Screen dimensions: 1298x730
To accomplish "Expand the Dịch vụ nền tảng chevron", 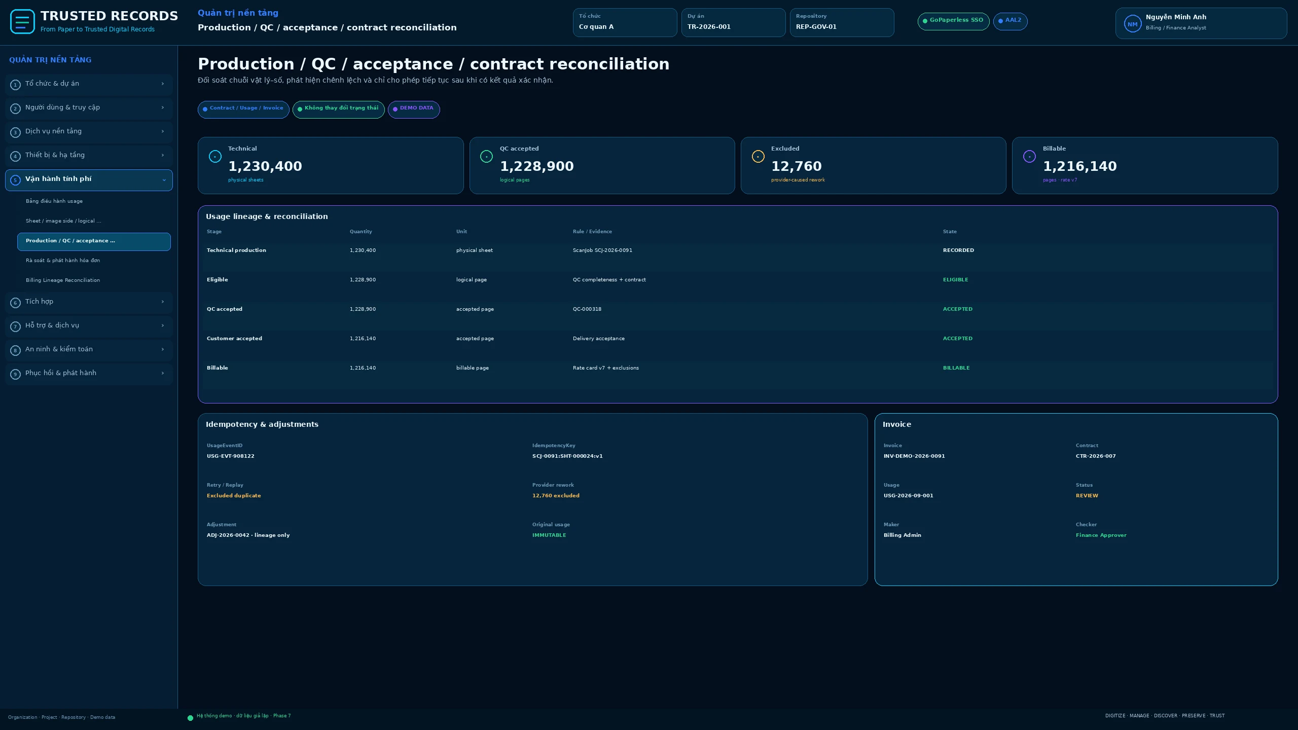I will tap(163, 131).
